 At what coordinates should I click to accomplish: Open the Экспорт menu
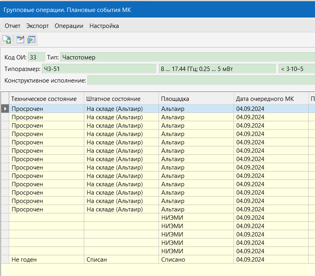pyautogui.click(x=38, y=26)
